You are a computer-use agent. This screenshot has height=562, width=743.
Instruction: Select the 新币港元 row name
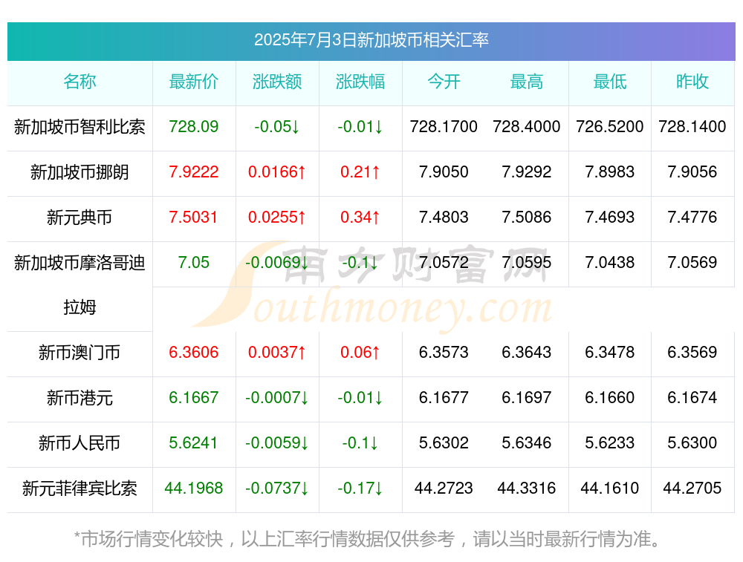coord(80,398)
